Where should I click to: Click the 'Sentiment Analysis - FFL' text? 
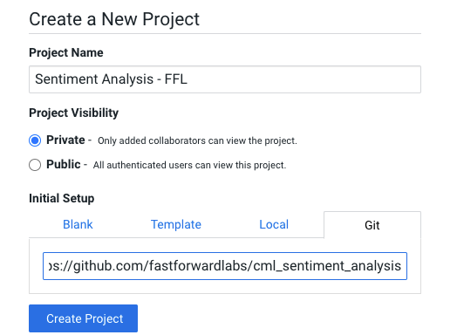pos(111,79)
